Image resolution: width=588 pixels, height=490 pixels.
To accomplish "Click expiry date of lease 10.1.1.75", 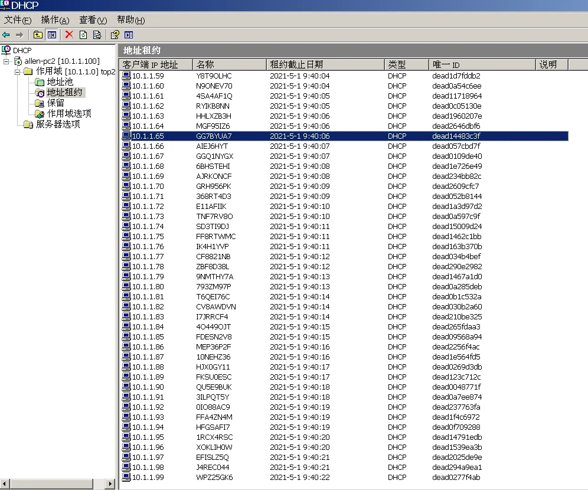I will 300,237.
